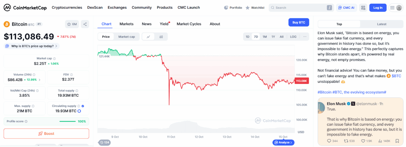Open the hamburger profile menu
This screenshot has width=406, height=147.
click(396, 8)
